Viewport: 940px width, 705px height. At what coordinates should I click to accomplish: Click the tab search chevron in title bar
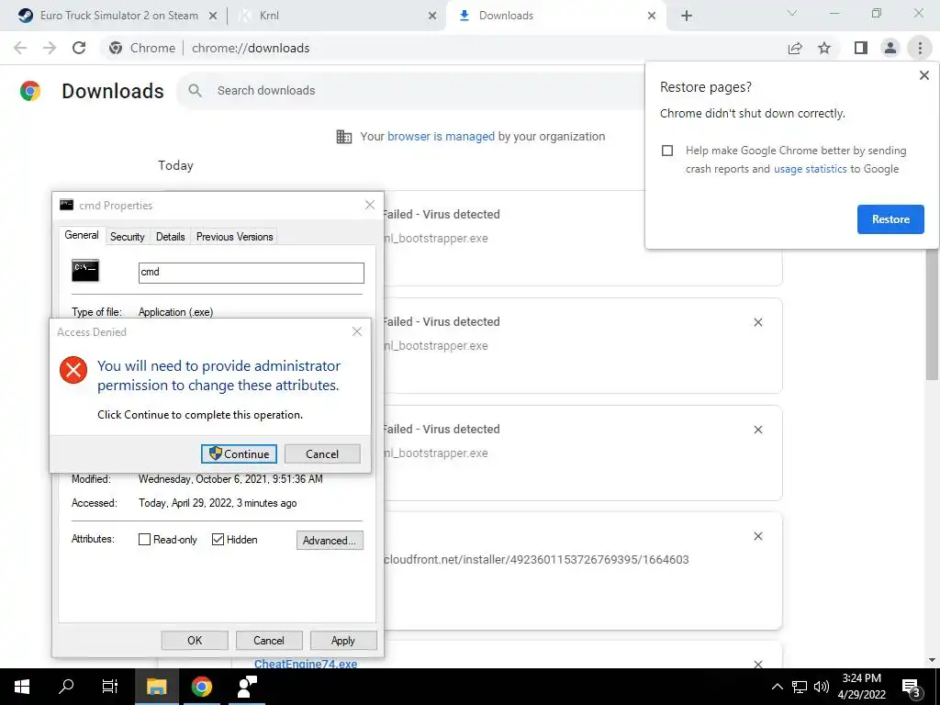coord(792,13)
